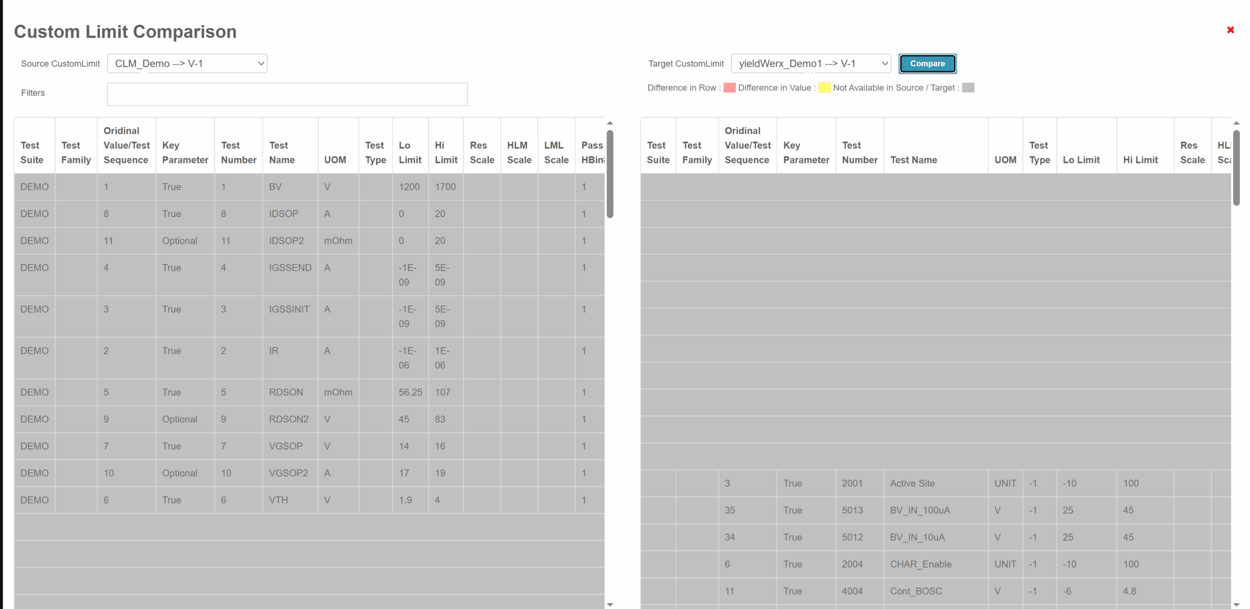
Task: Click the Lo Limit header in the right table
Action: click(1081, 160)
